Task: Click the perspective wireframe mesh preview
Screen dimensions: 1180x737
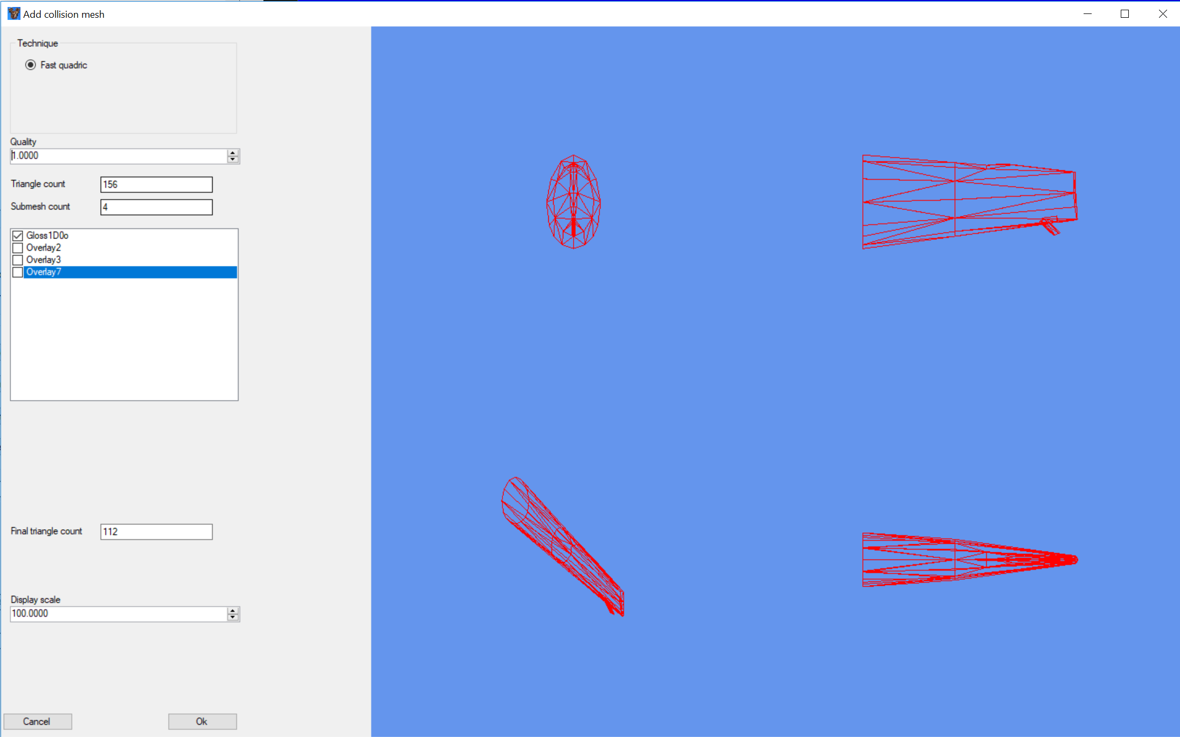Action: 563,546
